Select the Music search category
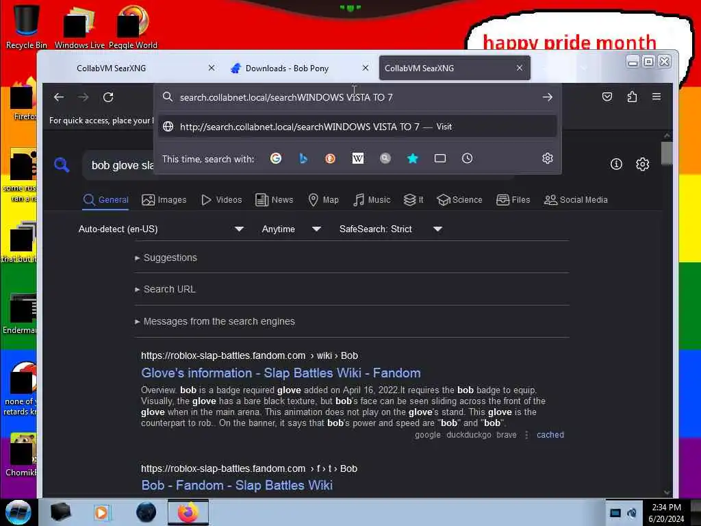The height and width of the screenshot is (526, 701). (372, 200)
